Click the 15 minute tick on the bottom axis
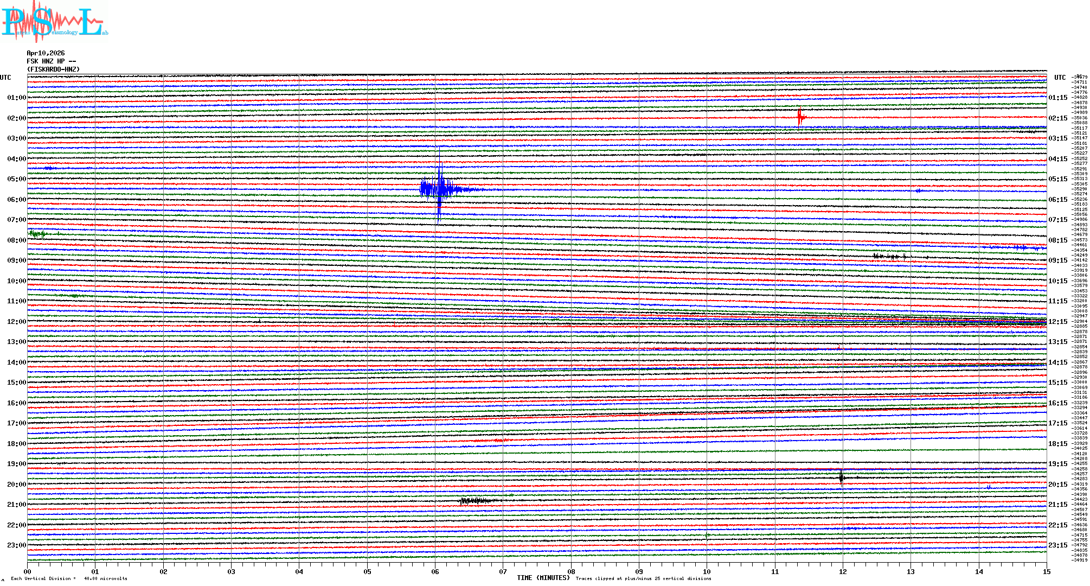 pos(1046,571)
